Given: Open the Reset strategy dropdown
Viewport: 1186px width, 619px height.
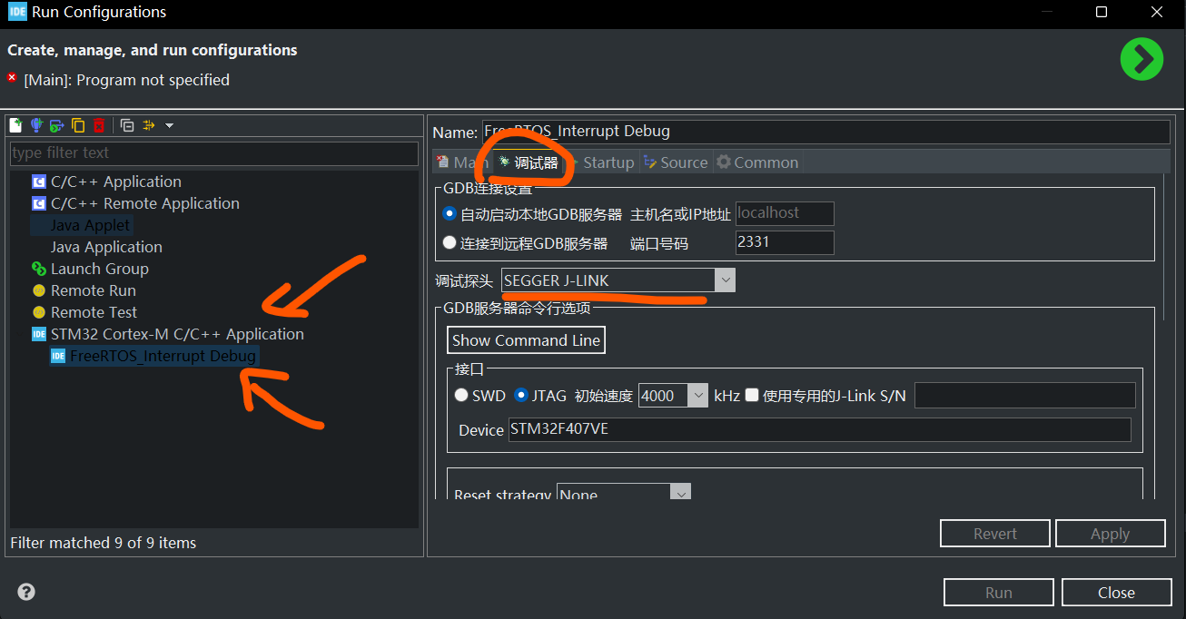Looking at the screenshot, I should pyautogui.click(x=680, y=493).
